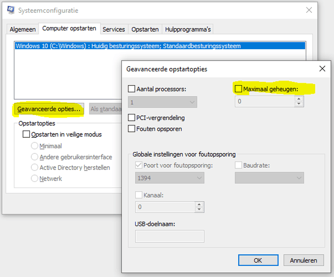The image size is (334, 277).
Task: Click the Als standaard instellen button
Action: coord(106,109)
